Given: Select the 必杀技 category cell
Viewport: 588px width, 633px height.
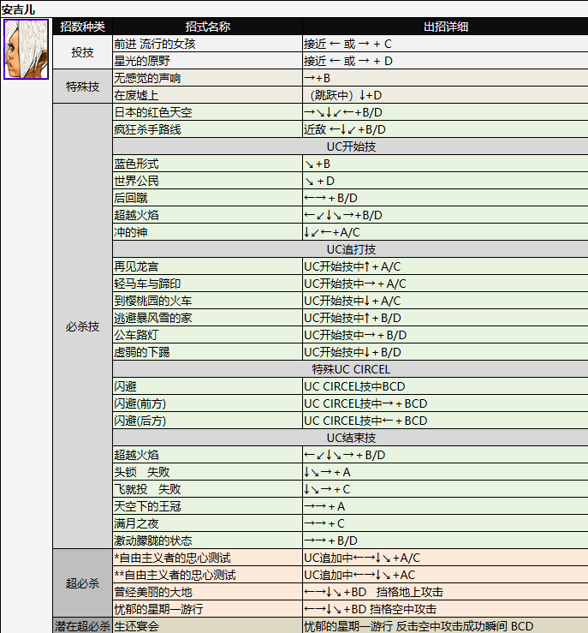Looking at the screenshot, I should pyautogui.click(x=82, y=326).
